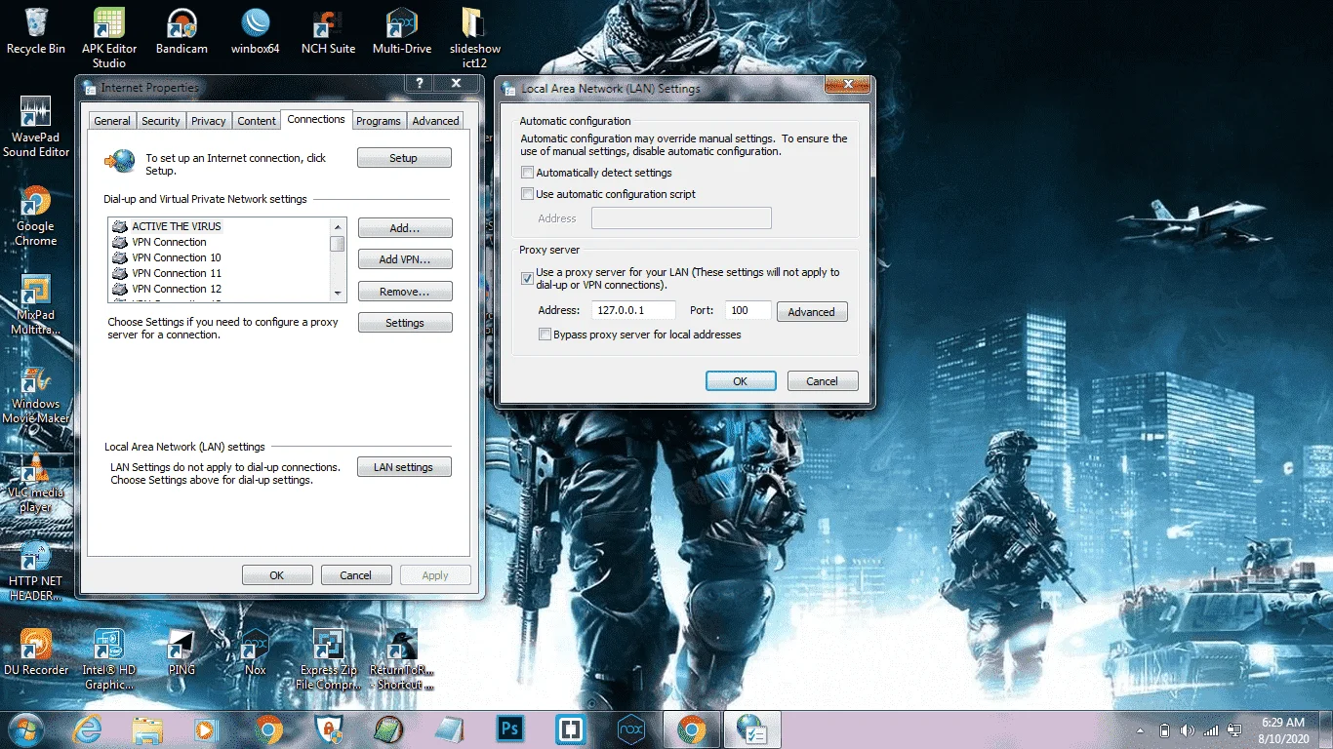Screen dimensions: 1333x749
Task: Switch to the Content tab
Action: [257, 121]
